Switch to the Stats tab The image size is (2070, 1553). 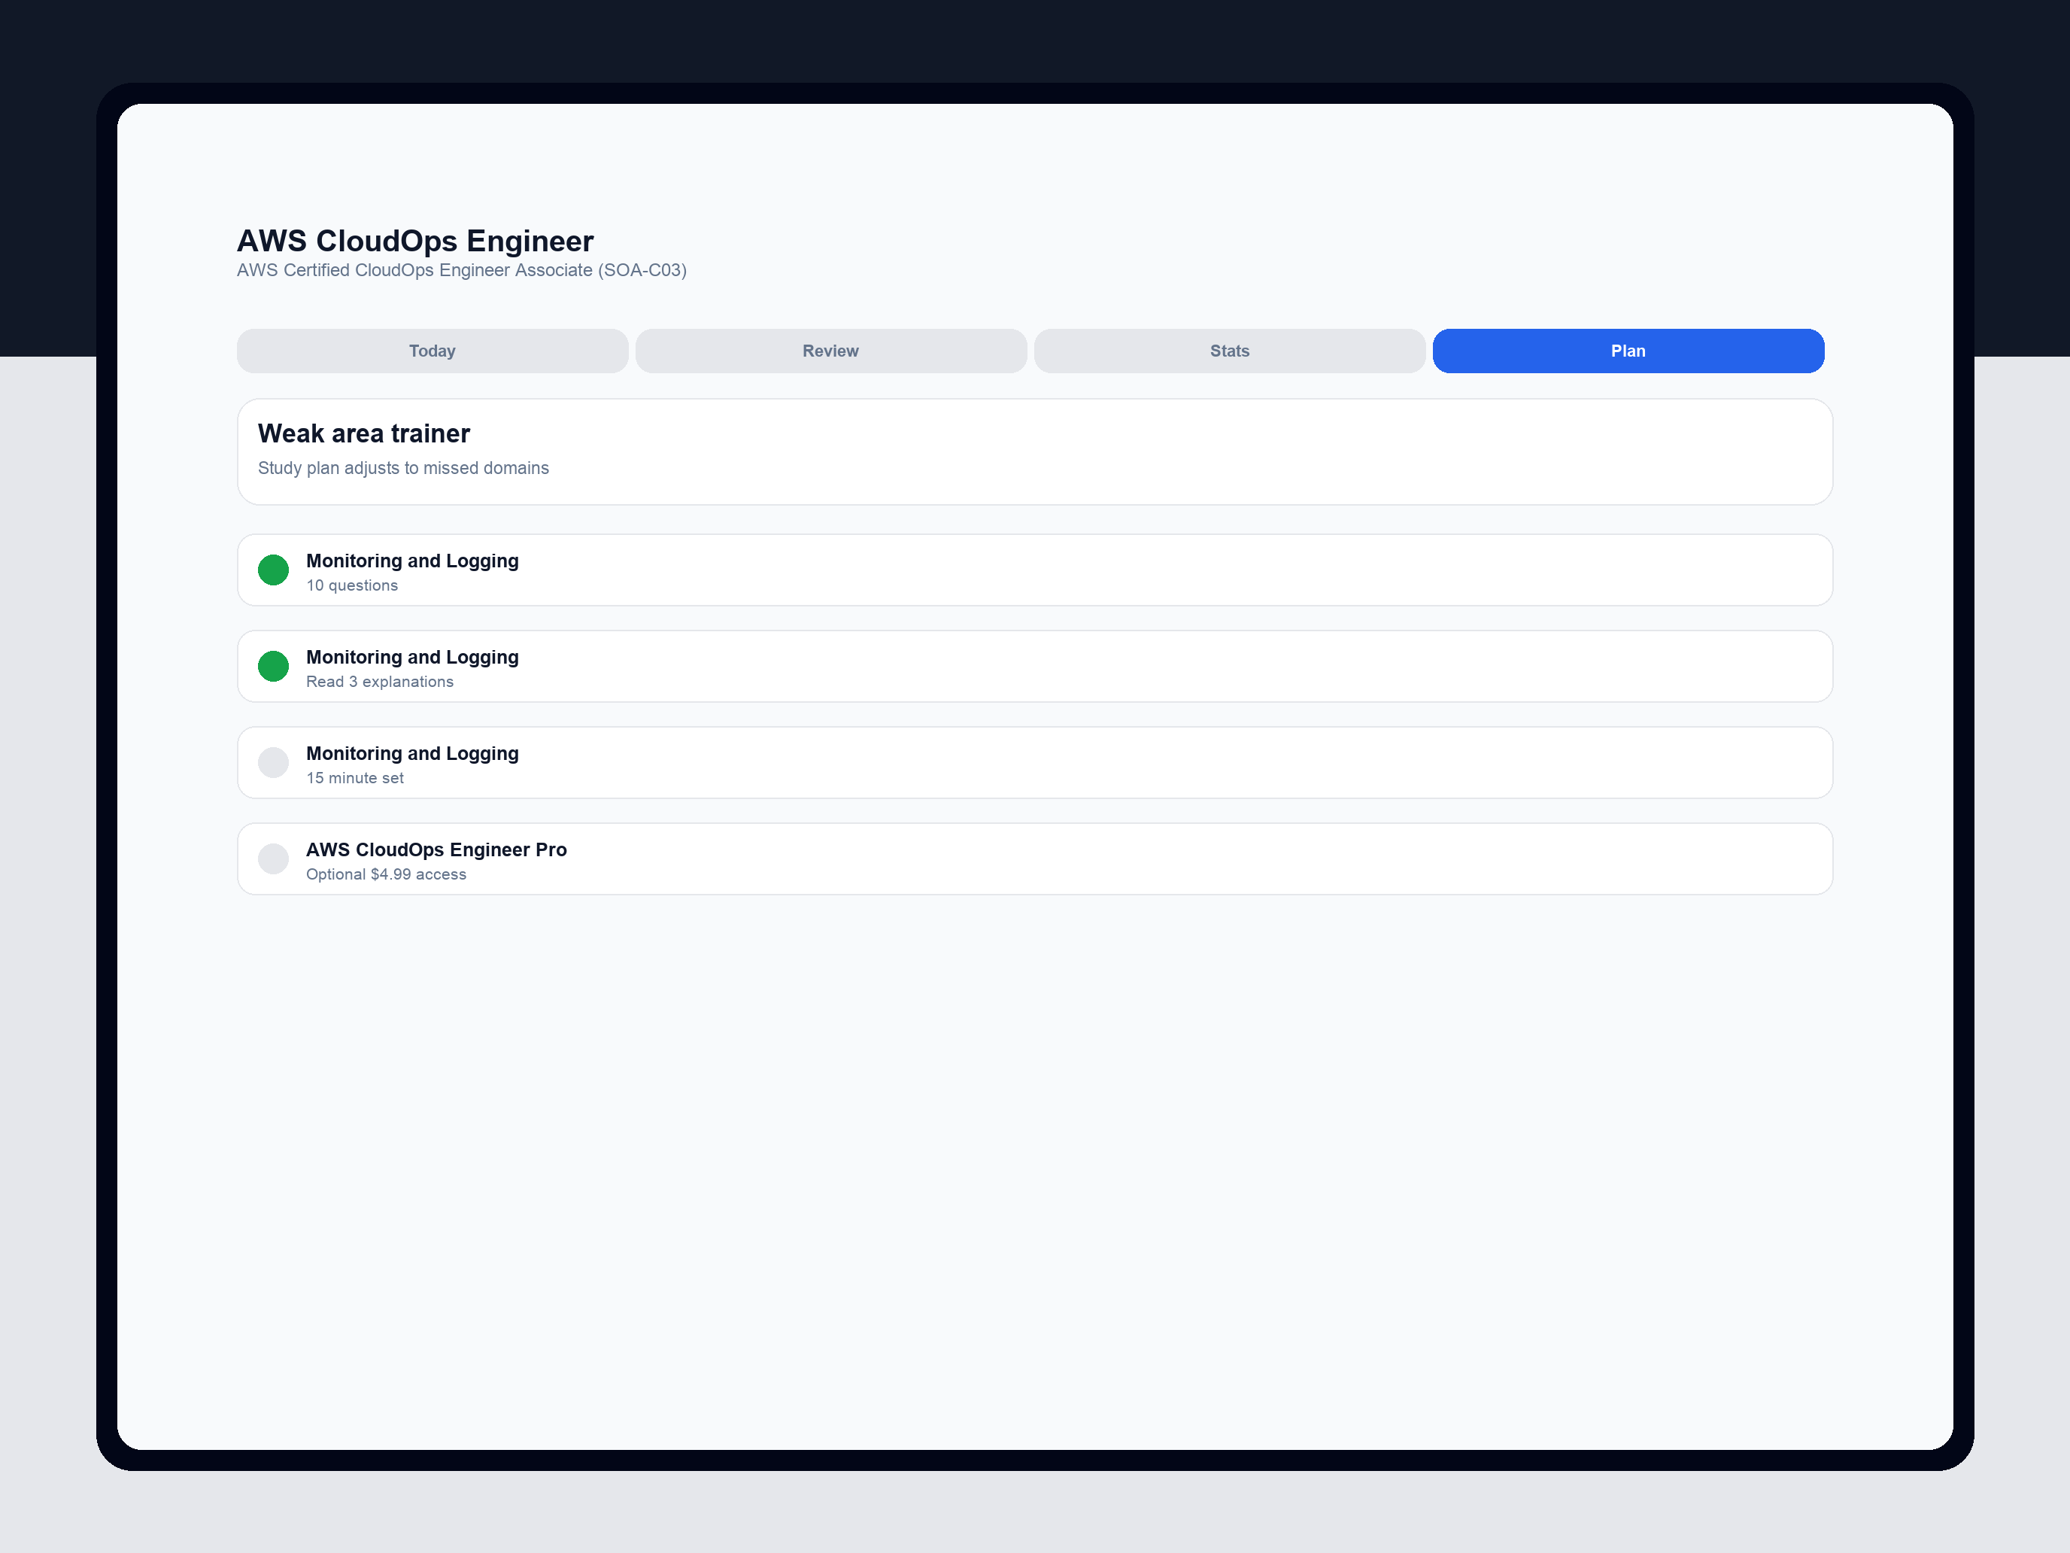[x=1230, y=351]
